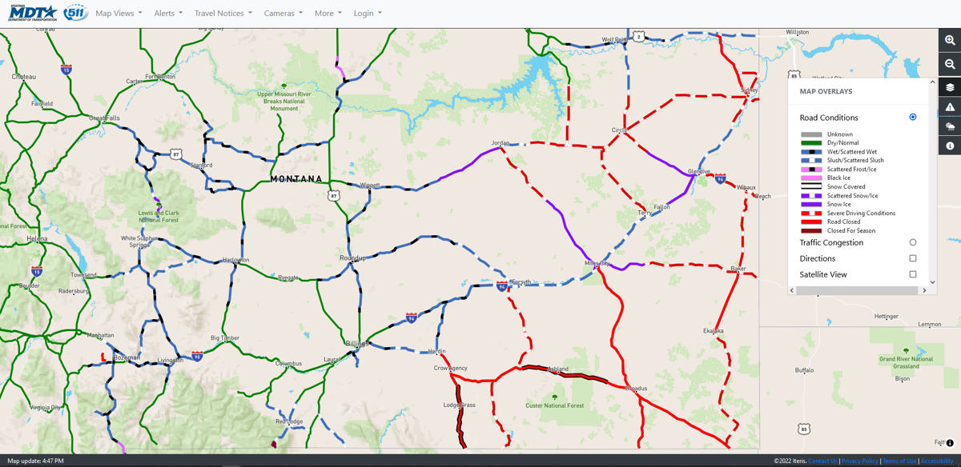The width and height of the screenshot is (961, 467).
Task: Click the MDT Department of Transportation logo
Action: (x=32, y=12)
